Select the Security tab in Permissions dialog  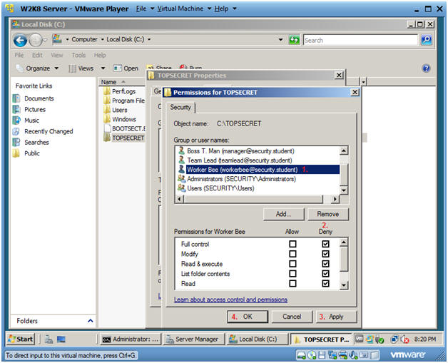click(180, 108)
